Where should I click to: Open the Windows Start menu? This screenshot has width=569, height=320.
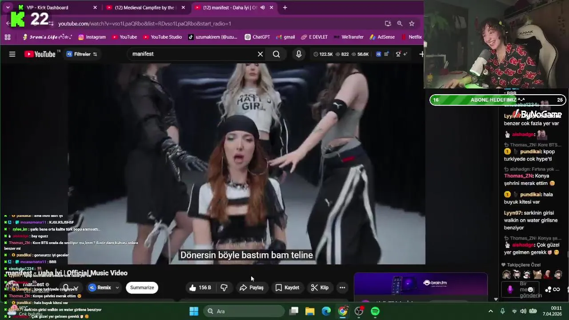point(194,311)
